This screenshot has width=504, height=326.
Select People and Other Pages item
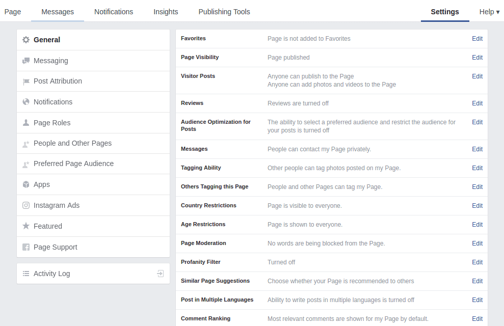(72, 143)
